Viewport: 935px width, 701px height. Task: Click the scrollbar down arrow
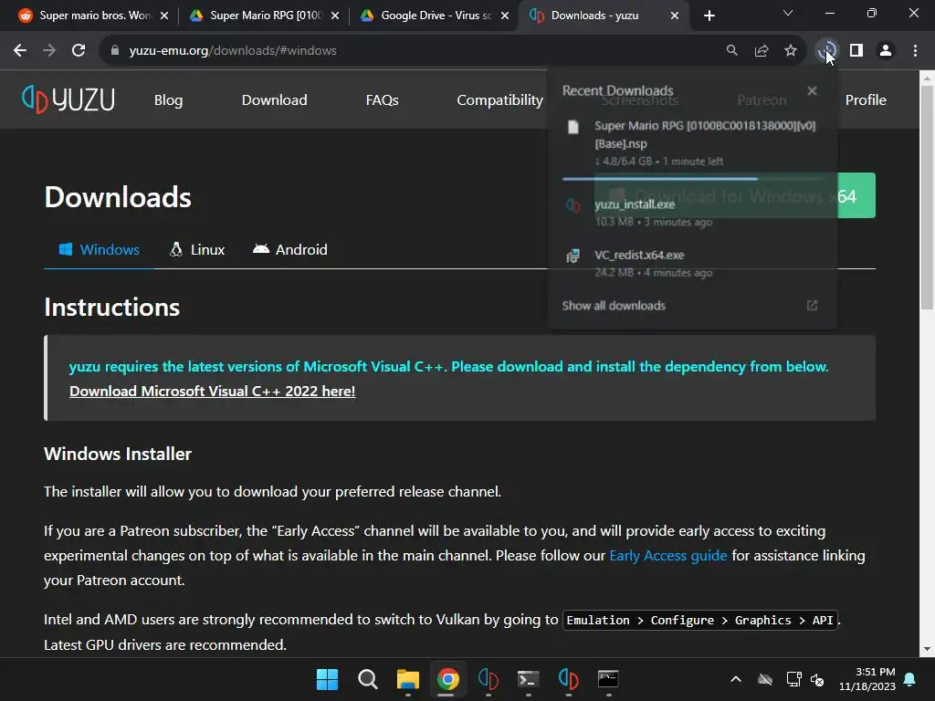coord(927,649)
